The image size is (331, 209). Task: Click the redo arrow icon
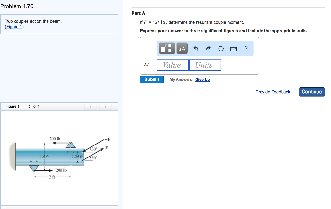pos(208,48)
